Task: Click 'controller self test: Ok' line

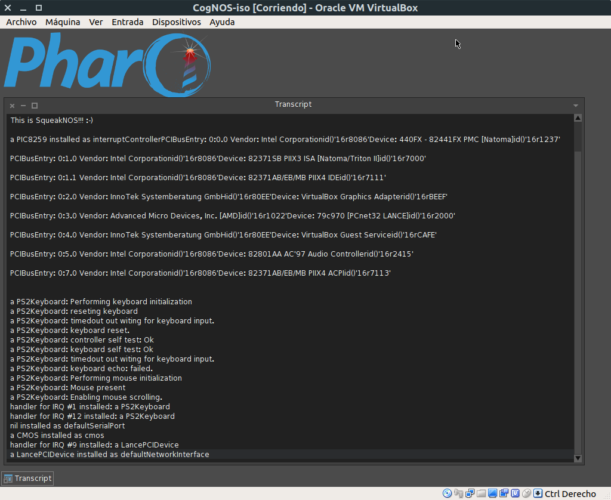Action: click(82, 340)
